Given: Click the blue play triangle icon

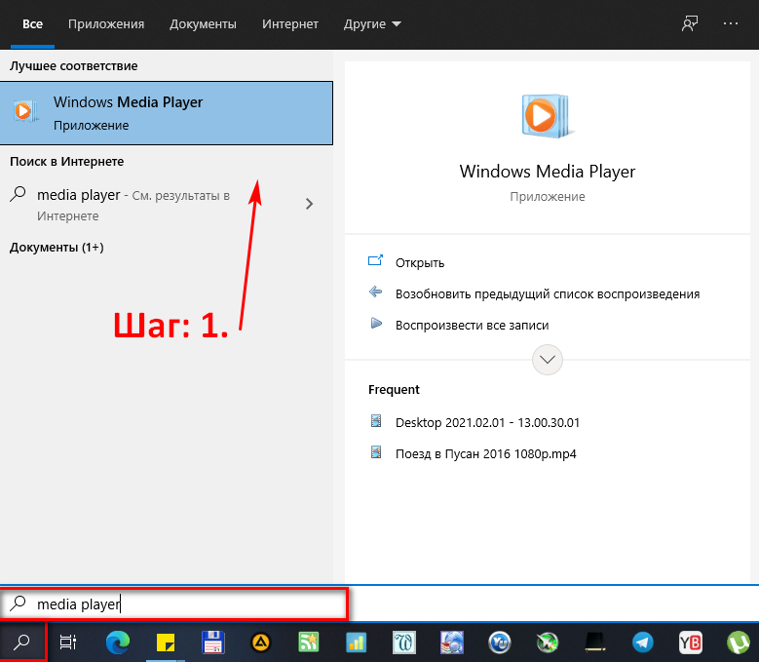Looking at the screenshot, I should 376,323.
